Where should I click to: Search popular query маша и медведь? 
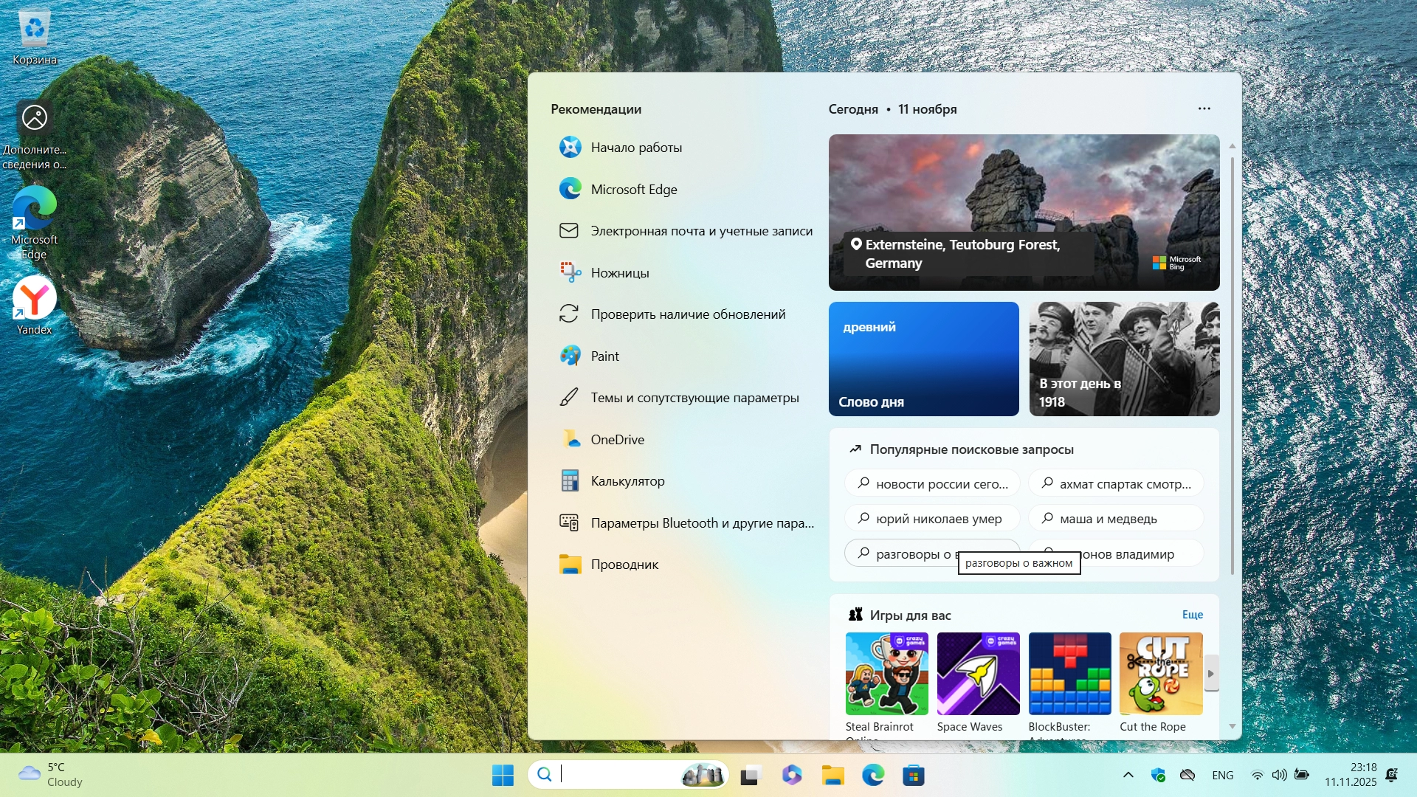click(1115, 519)
